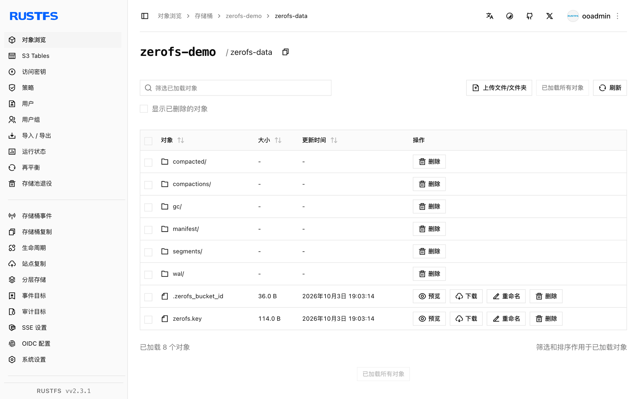Open the compactions/ folder

192,184
